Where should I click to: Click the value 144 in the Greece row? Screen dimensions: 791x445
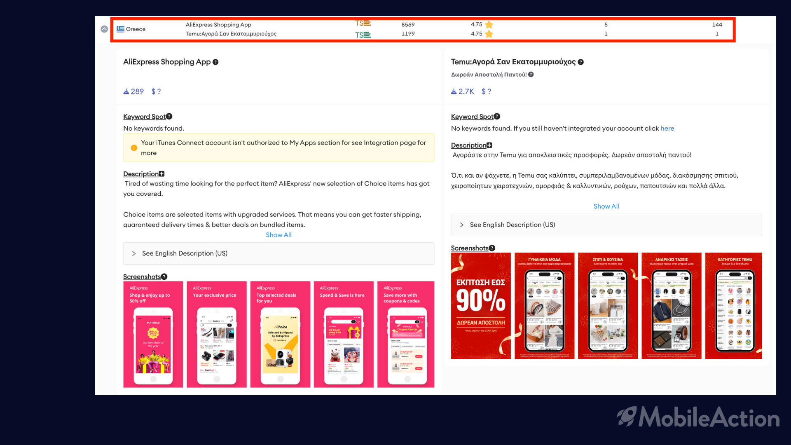717,25
